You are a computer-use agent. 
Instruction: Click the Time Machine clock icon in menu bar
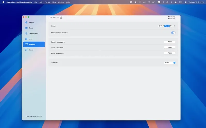coord(140,2)
